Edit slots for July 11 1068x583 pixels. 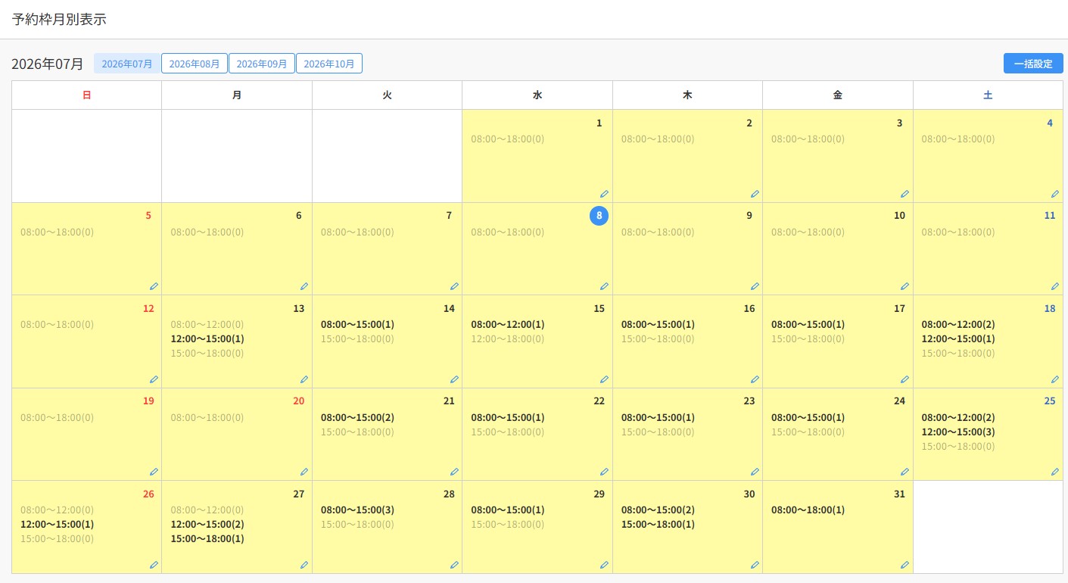pyautogui.click(x=1055, y=286)
